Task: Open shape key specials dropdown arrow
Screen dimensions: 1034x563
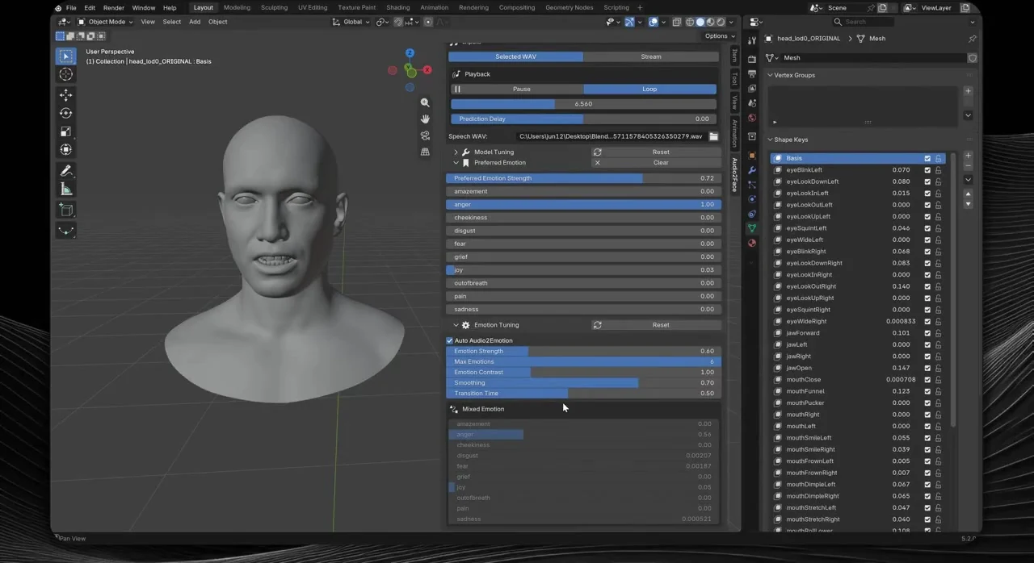Action: coord(968,179)
